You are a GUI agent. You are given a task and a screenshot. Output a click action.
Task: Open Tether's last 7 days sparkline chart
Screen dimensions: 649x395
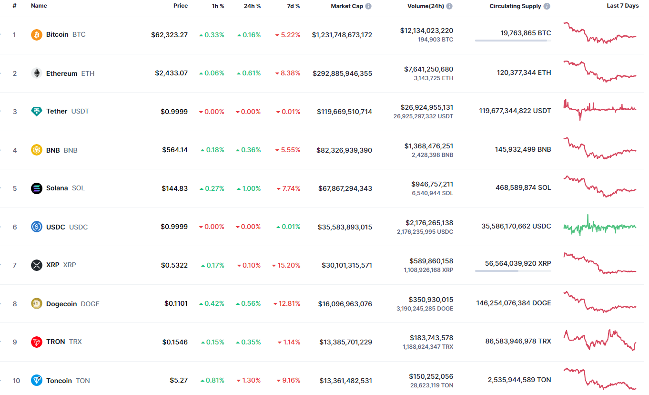600,110
